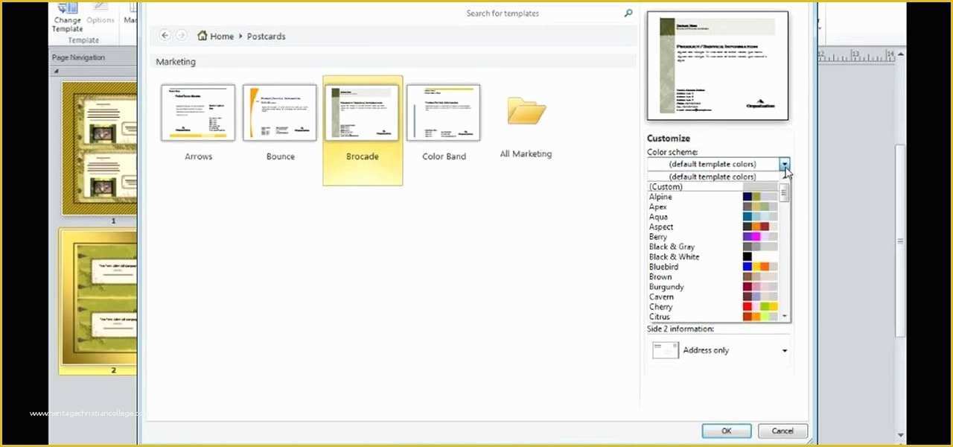The height and width of the screenshot is (447, 953).
Task: Choose the Berry color scheme
Action: 712,237
